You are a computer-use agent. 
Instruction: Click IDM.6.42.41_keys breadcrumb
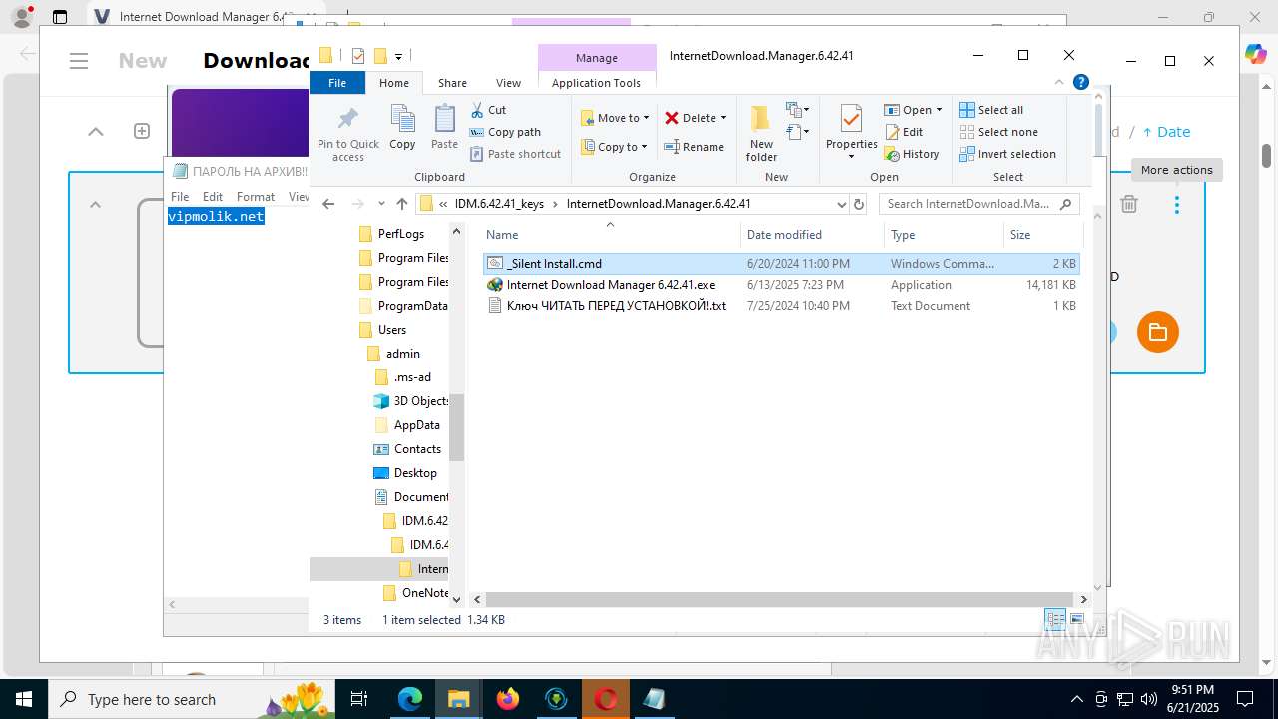(499, 204)
